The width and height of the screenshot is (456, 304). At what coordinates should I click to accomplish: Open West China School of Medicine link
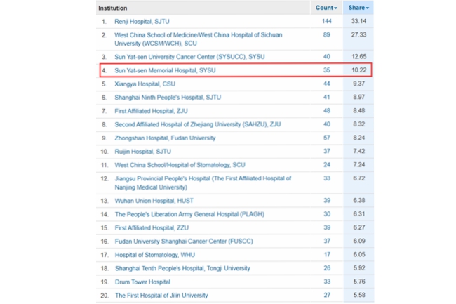coord(199,39)
